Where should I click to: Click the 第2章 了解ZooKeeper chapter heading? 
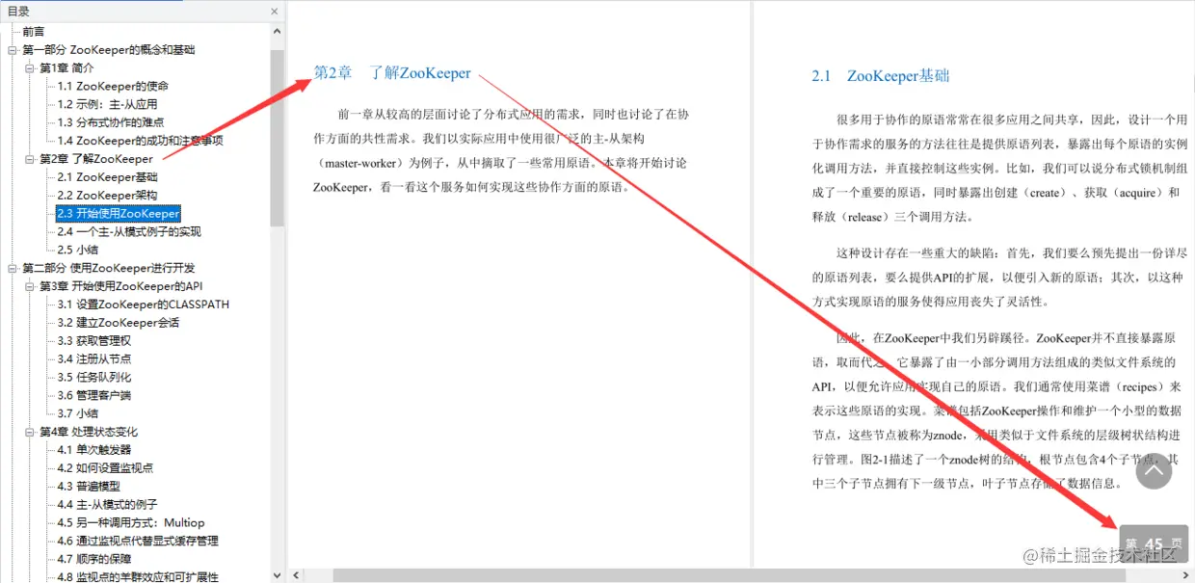(x=392, y=73)
